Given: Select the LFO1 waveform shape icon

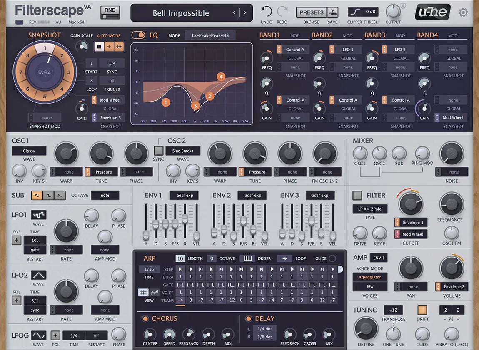Looking at the screenshot, I should tap(38, 215).
